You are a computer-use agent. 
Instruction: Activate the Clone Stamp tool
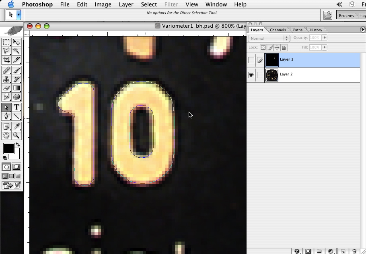6,79
